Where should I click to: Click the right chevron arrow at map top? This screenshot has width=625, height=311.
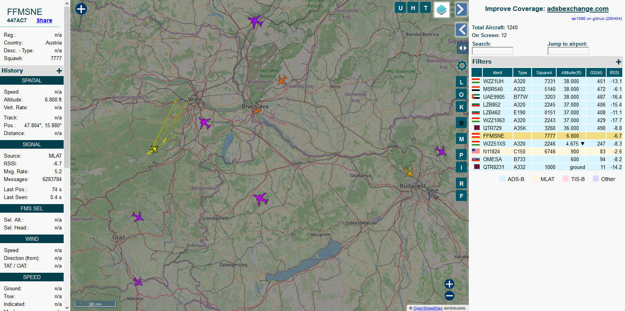click(461, 9)
